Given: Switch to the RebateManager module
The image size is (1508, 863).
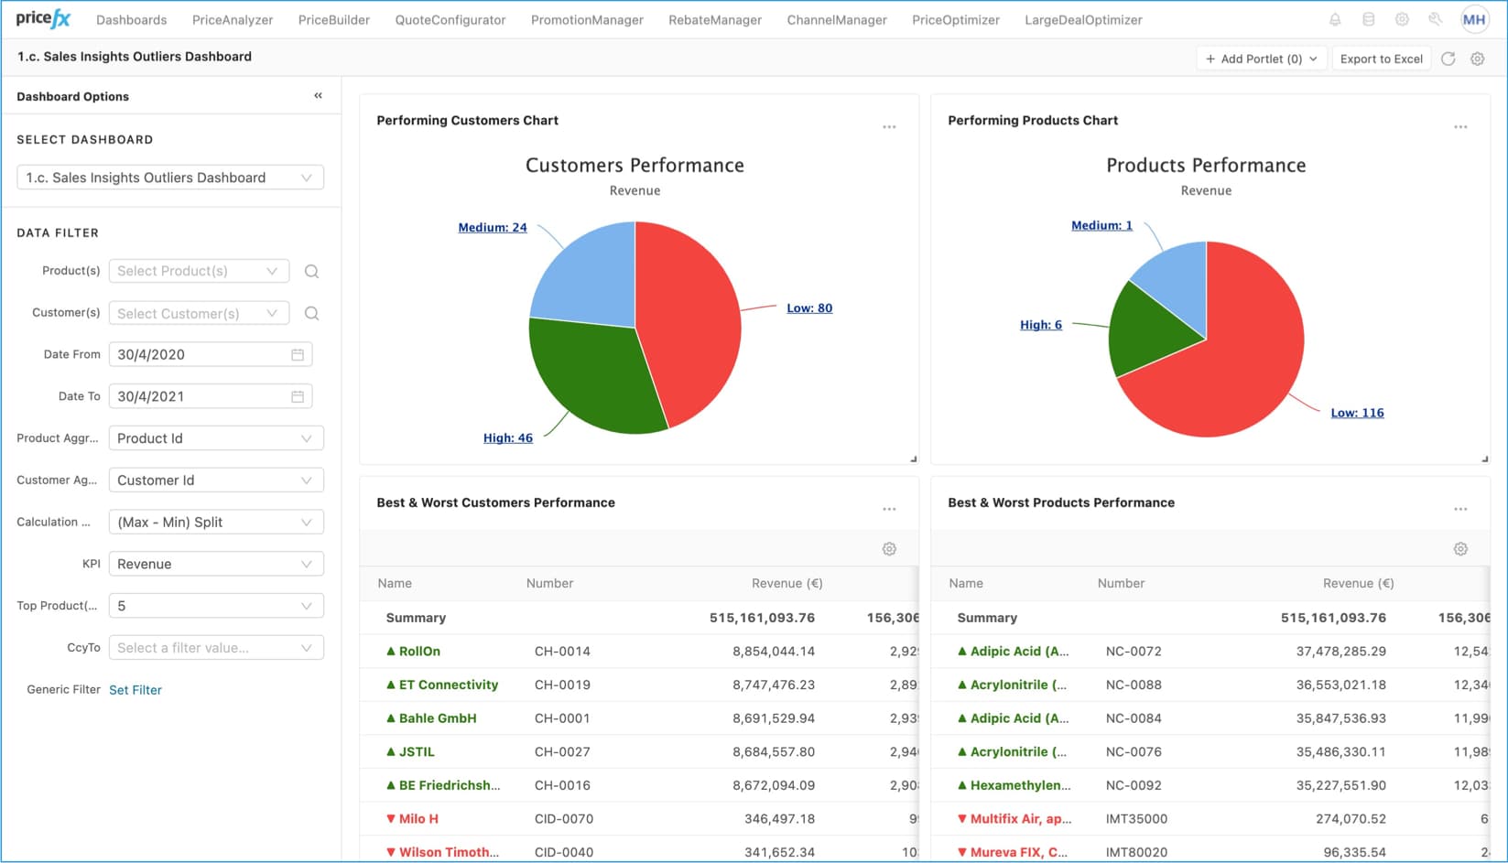Looking at the screenshot, I should pyautogui.click(x=714, y=18).
